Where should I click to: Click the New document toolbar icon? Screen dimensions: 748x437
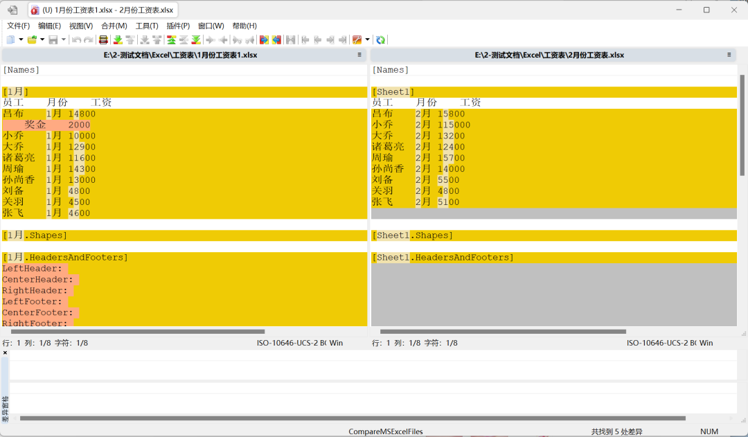coord(10,39)
